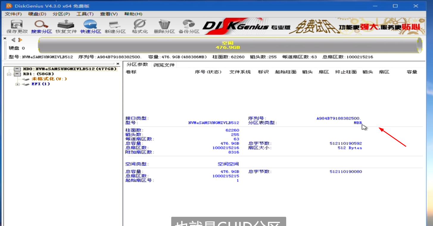Click the 总扇区数:1000215216 text in info line
The height and width of the screenshot is (226, 433).
click(348, 57)
